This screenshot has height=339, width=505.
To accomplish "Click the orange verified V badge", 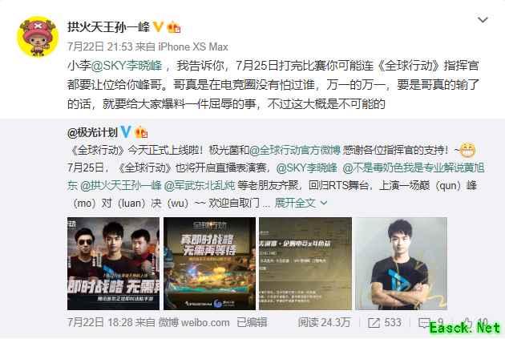I will pos(158,26).
